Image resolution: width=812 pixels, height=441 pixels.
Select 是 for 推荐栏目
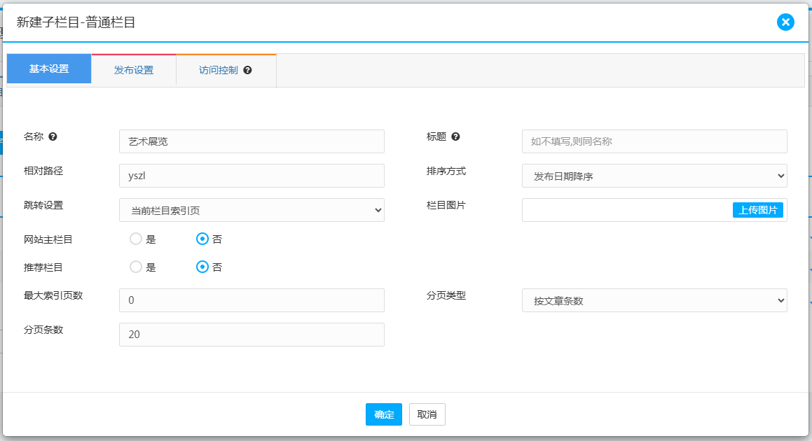coord(136,267)
